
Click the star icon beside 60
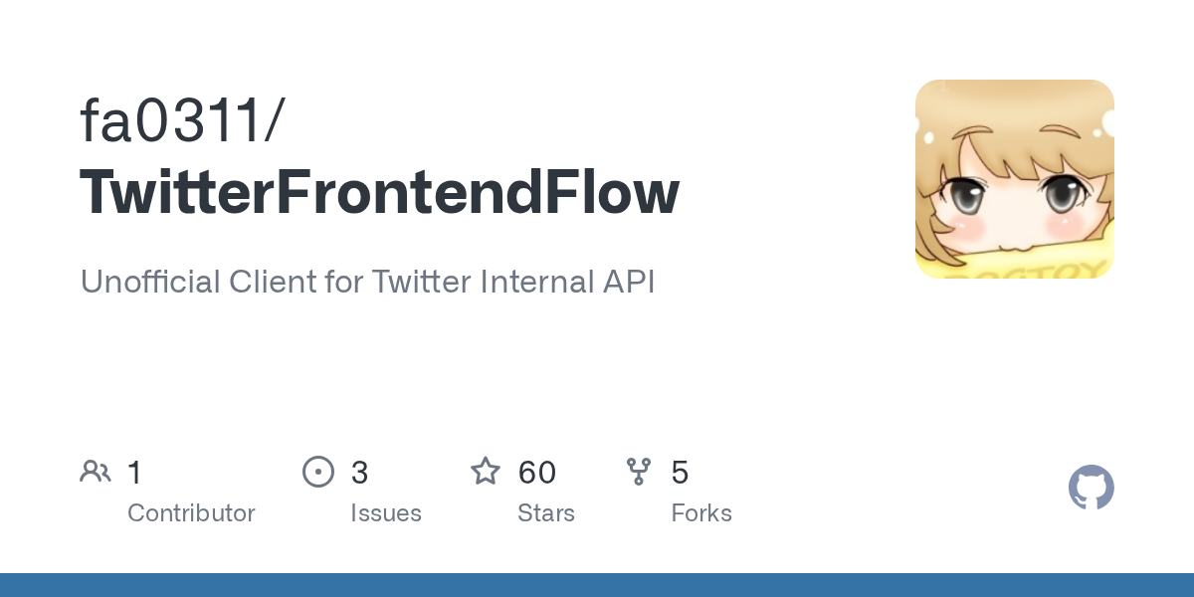coord(486,472)
